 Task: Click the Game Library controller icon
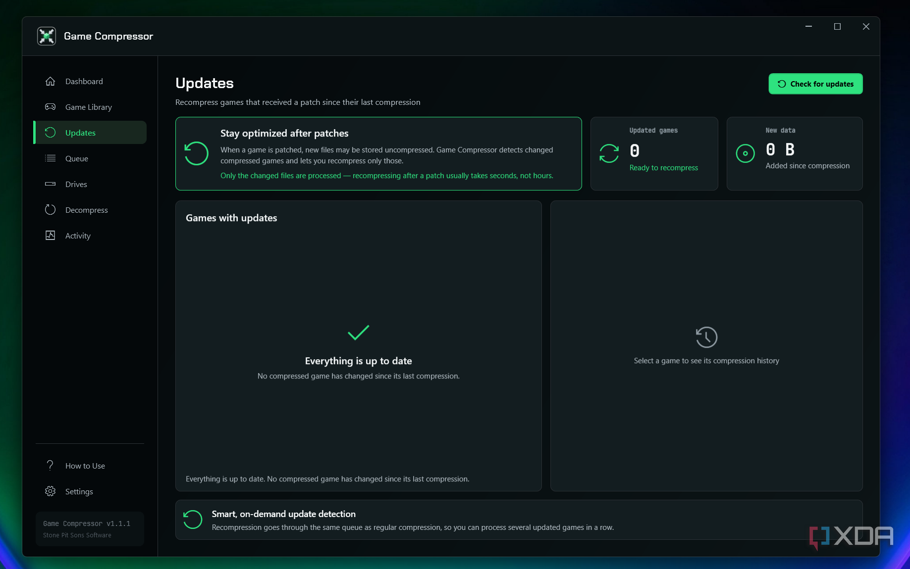50,107
